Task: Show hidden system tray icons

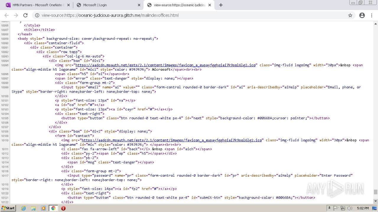Action: point(330,208)
